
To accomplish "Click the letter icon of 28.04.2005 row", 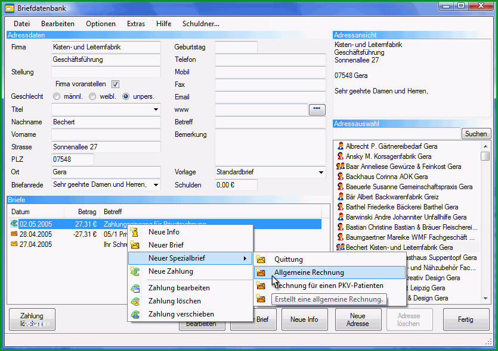I will (14, 234).
